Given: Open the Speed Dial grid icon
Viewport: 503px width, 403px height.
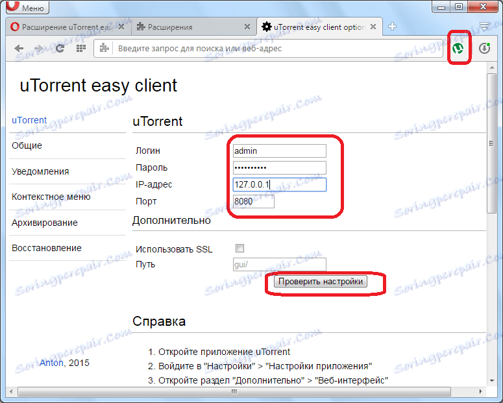Looking at the screenshot, I should (81, 49).
